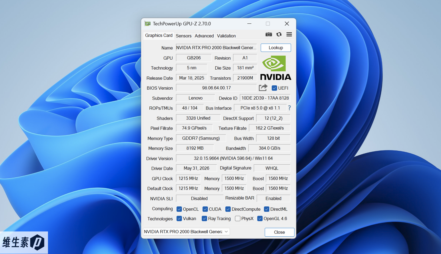Click the Bus Interface value PCIe x8 5.0
The width and height of the screenshot is (441, 254).
point(260,108)
